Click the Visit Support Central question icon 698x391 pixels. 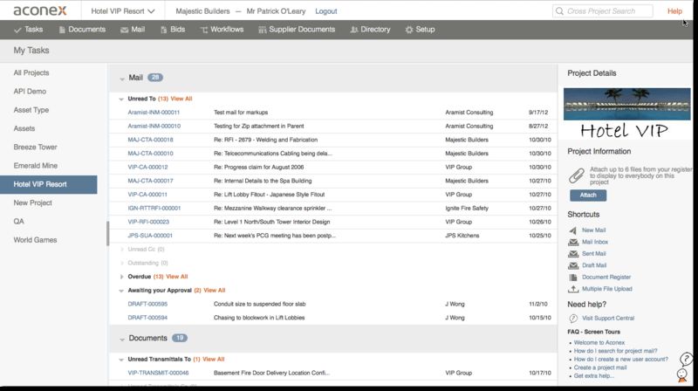click(x=573, y=319)
